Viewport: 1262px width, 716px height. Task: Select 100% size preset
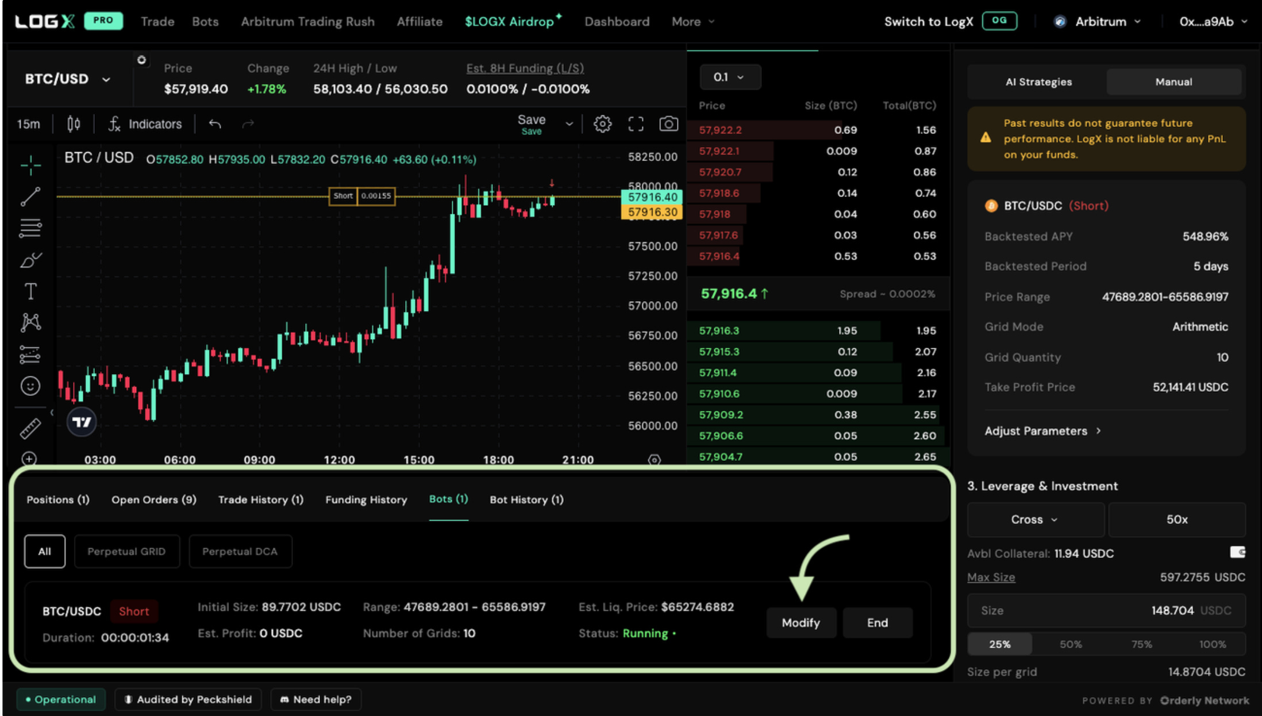1213,644
